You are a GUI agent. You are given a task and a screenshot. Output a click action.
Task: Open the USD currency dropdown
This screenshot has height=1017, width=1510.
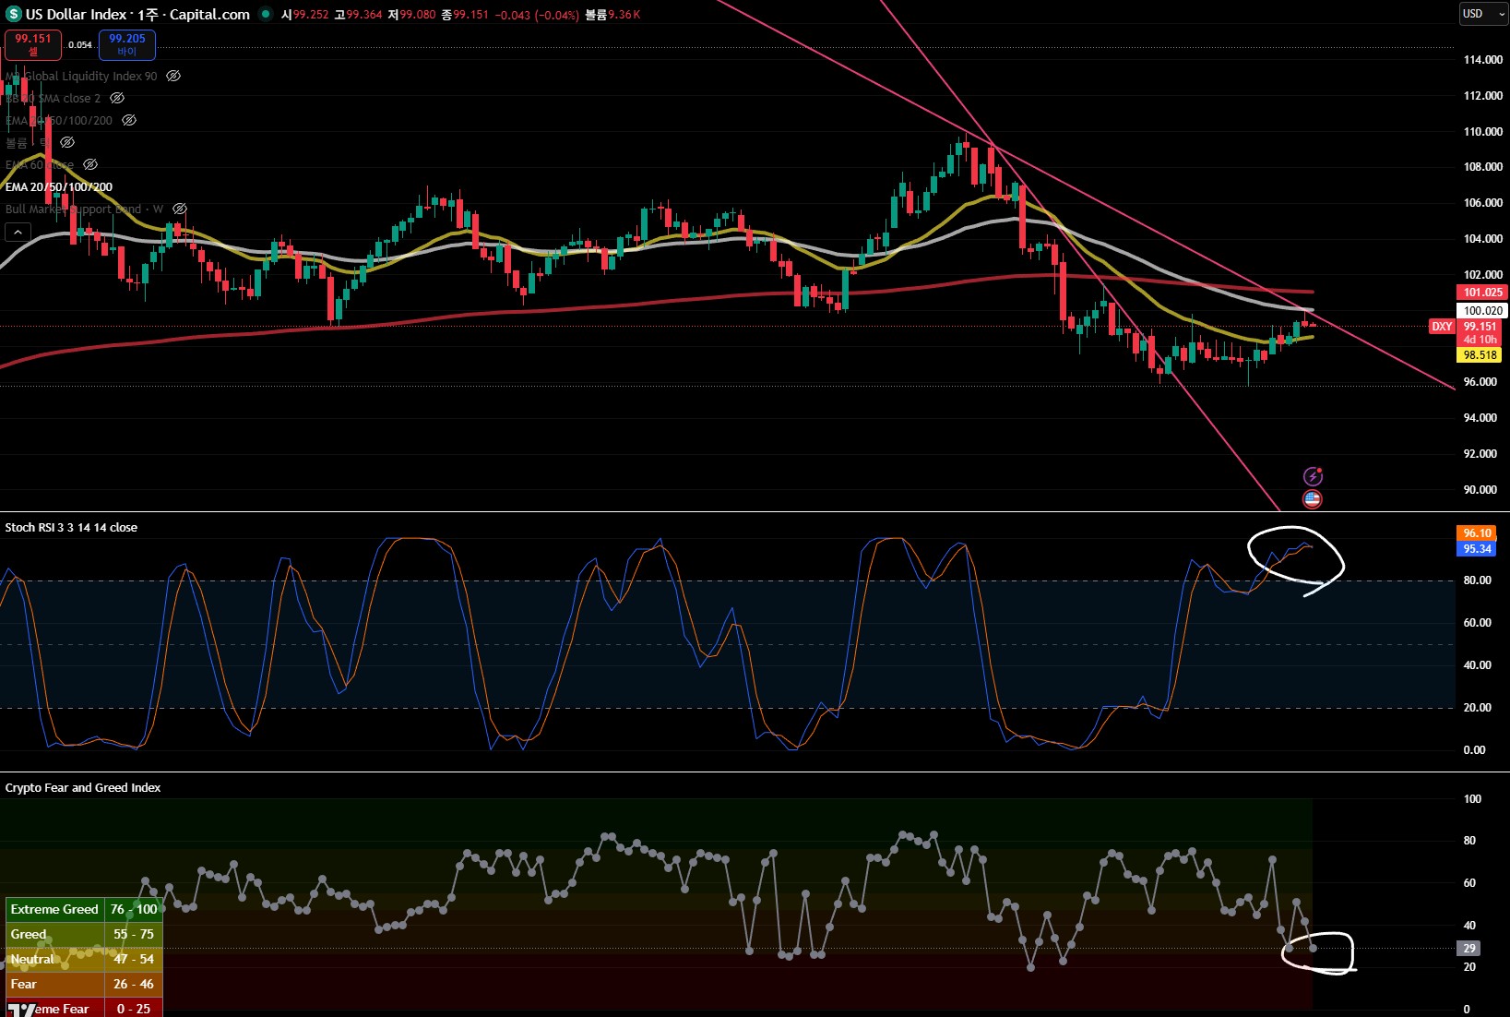click(1482, 14)
